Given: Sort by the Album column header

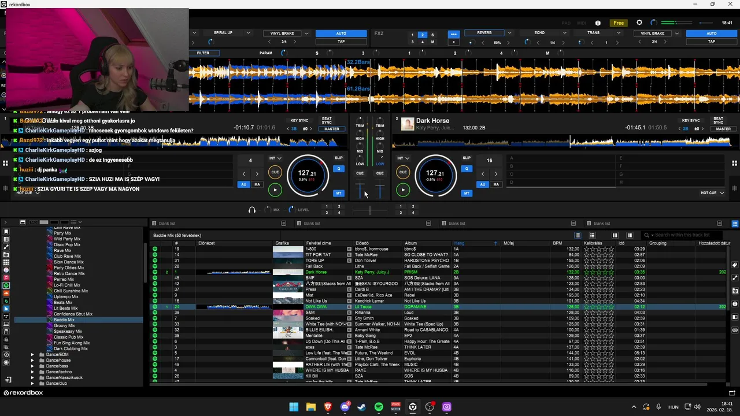Looking at the screenshot, I should click(410, 243).
